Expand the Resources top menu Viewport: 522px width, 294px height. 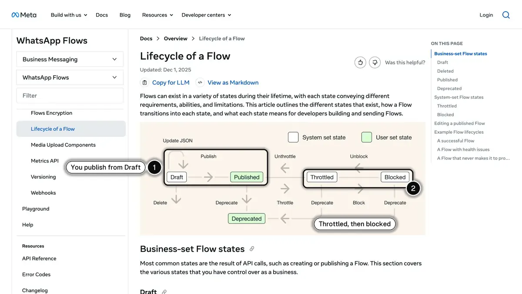pyautogui.click(x=157, y=15)
